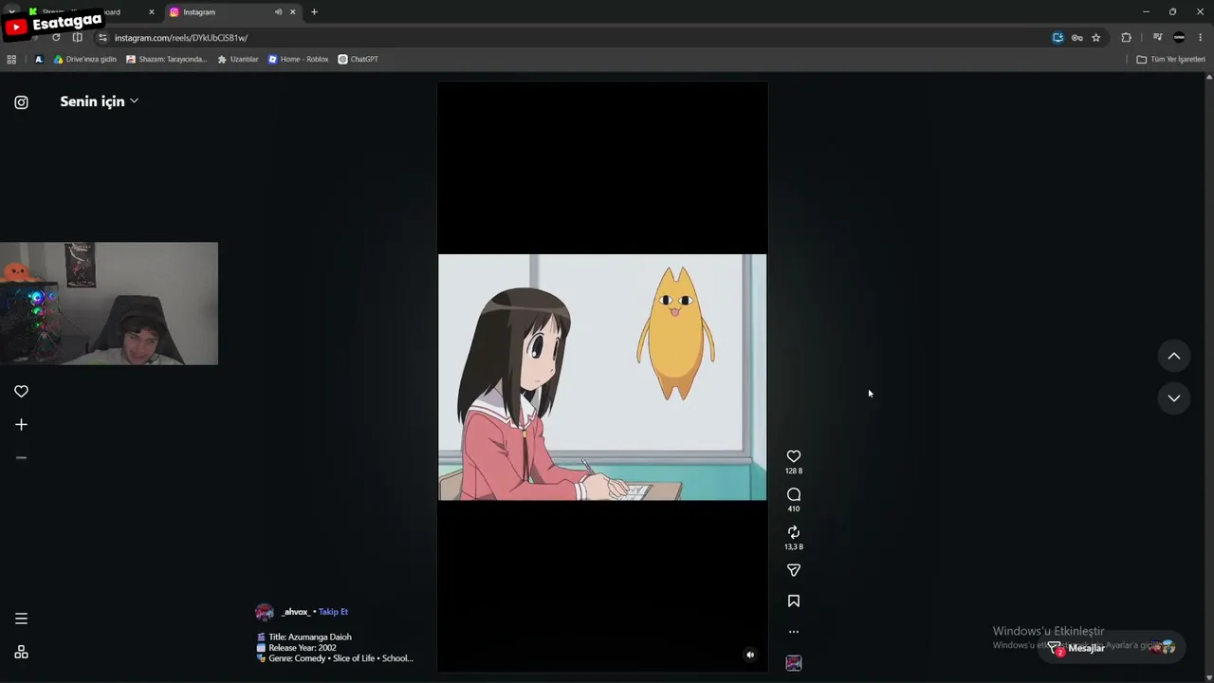This screenshot has height=683, width=1214.
Task: Expand the "Tüm Yer İşaretleri" folder
Action: tap(1171, 60)
